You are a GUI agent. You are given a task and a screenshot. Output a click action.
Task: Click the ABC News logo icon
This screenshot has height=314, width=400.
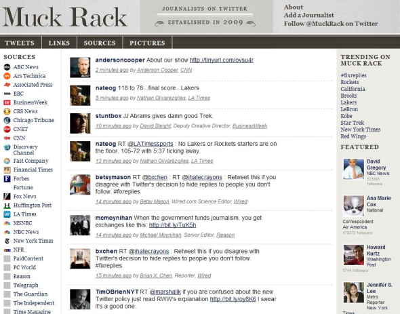7,67
